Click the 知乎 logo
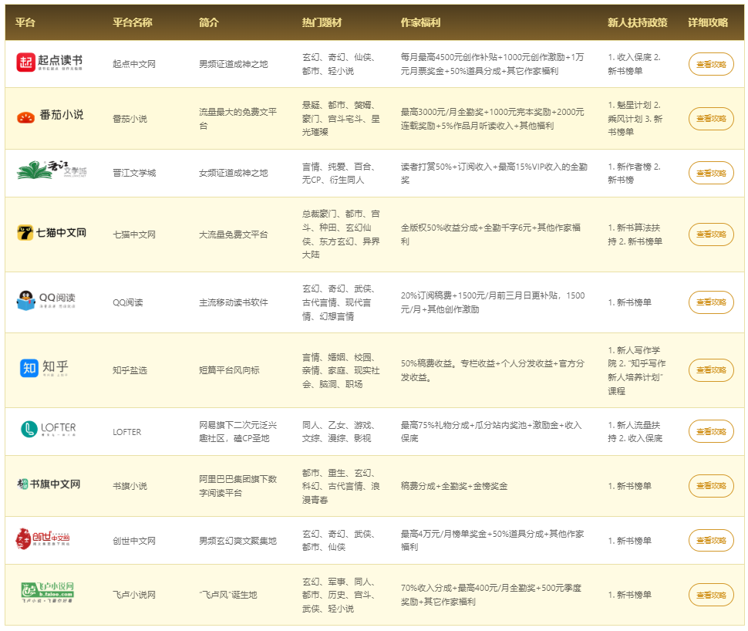The width and height of the screenshot is (748, 631). (x=45, y=369)
